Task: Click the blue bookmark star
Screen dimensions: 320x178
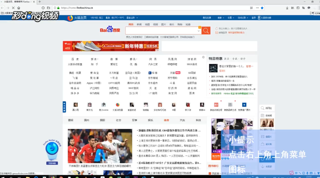Action: click(x=262, y=8)
